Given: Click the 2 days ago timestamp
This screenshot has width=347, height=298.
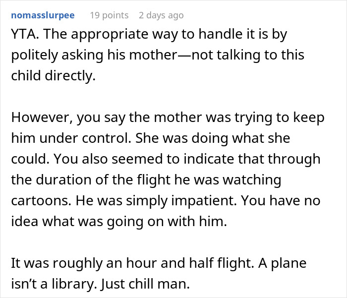Looking at the screenshot, I should pyautogui.click(x=161, y=15).
